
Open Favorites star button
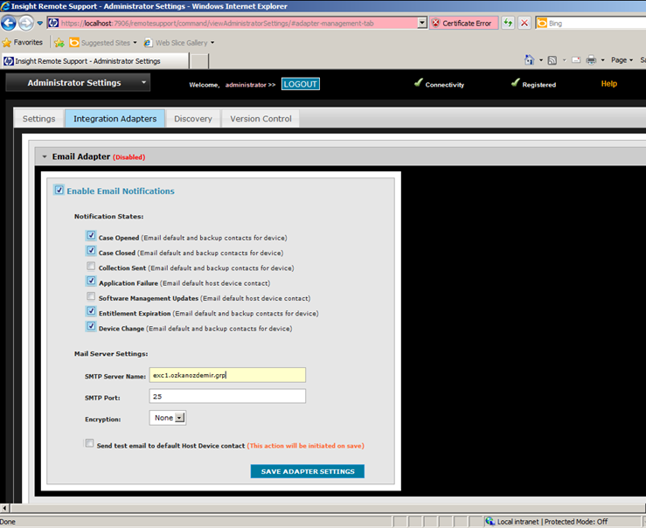pyautogui.click(x=22, y=42)
